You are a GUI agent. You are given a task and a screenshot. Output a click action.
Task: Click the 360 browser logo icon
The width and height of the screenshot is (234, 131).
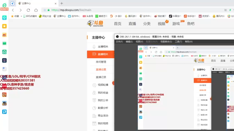[x=4, y=5]
